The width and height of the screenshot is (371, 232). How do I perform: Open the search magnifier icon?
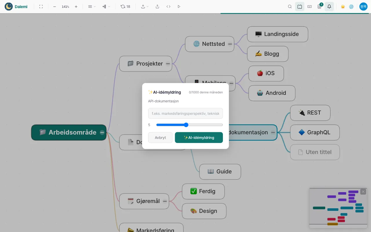tap(290, 6)
